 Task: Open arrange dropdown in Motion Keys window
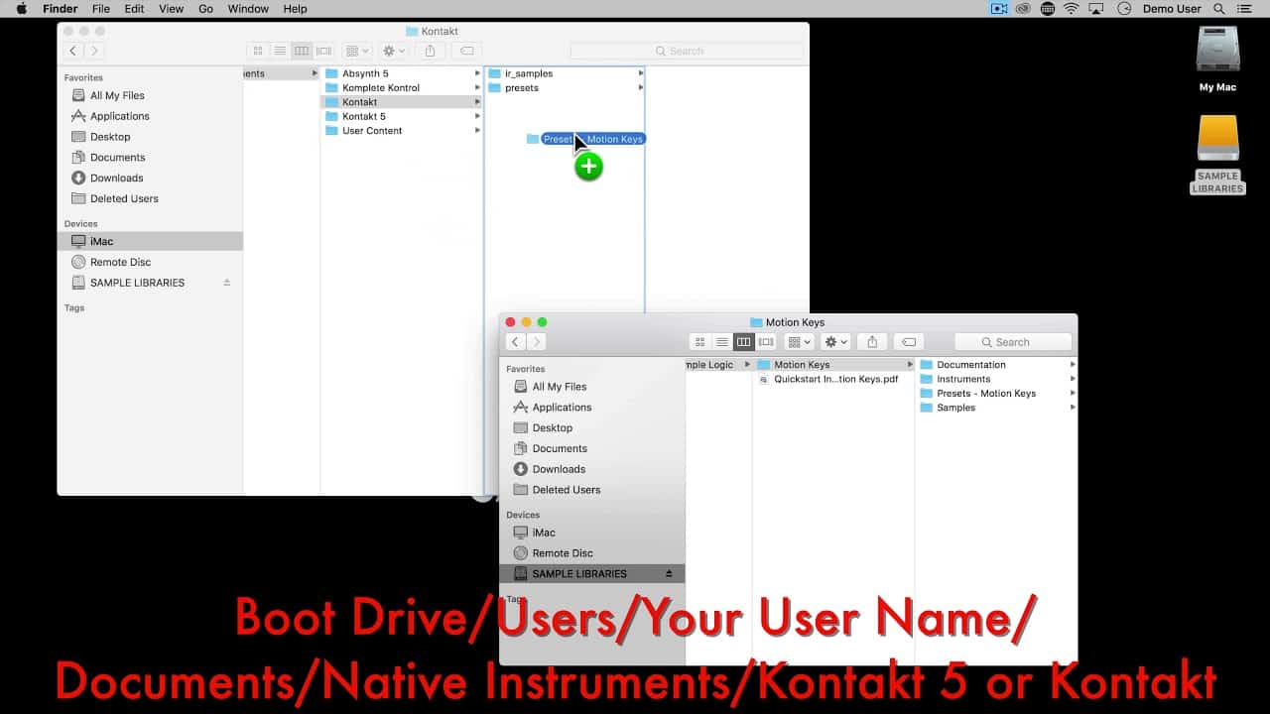[x=799, y=342]
